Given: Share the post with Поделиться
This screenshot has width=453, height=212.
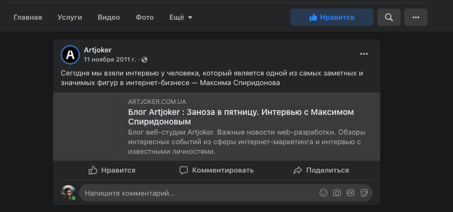Looking at the screenshot, I should (321, 170).
